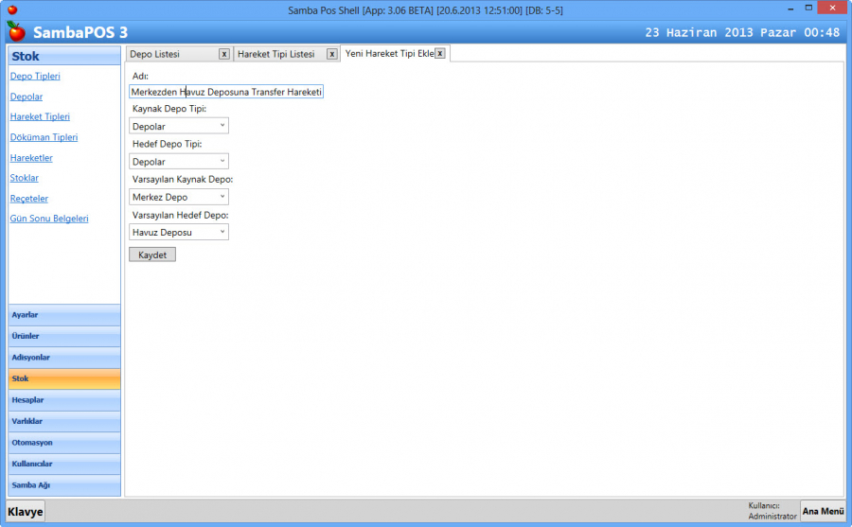
Task: Go to Gün Sonu Belgeleri
Action: click(49, 219)
